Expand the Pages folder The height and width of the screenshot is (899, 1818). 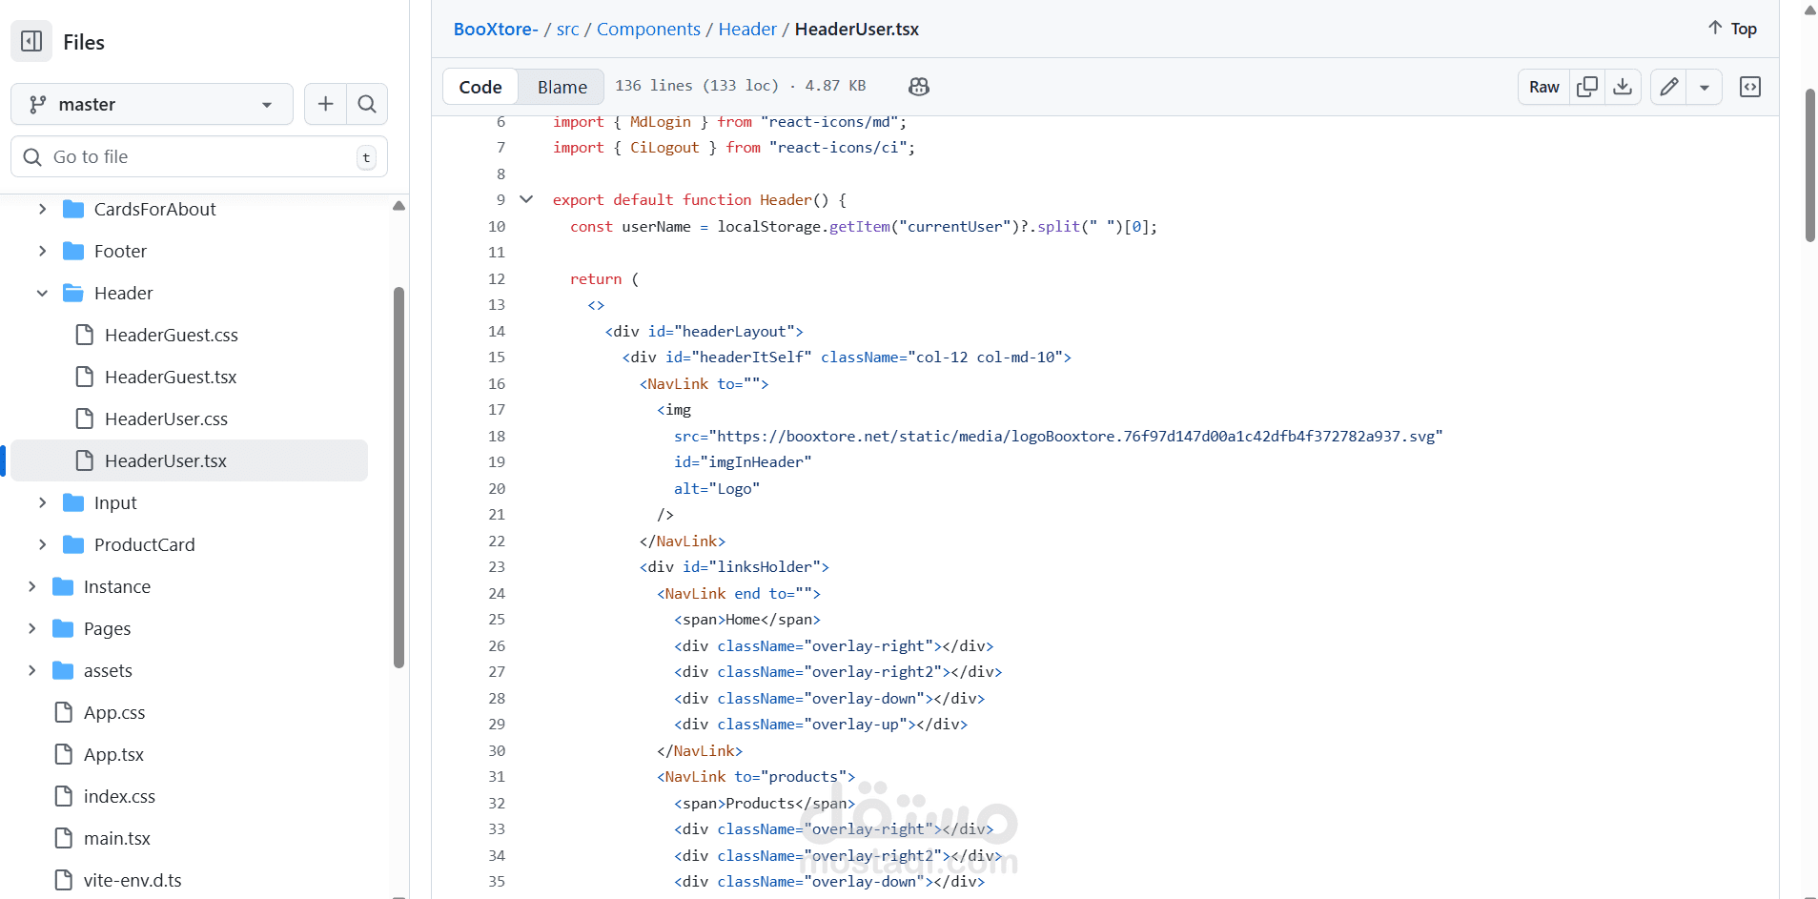point(31,629)
